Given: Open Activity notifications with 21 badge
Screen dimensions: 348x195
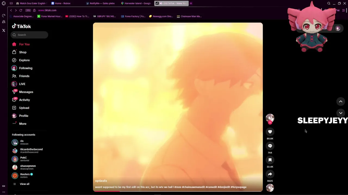Looking at the screenshot, I should [x=24, y=100].
